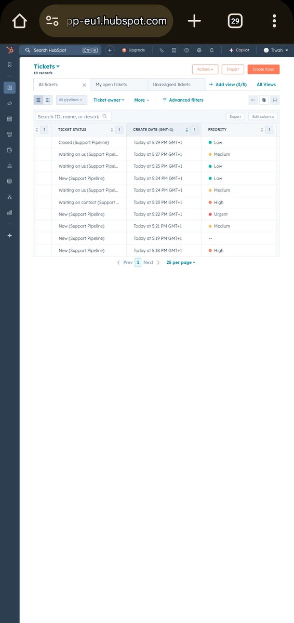Screen dimensions: 294x623
Task: Open the Tiwah account menu
Action: click(x=276, y=50)
